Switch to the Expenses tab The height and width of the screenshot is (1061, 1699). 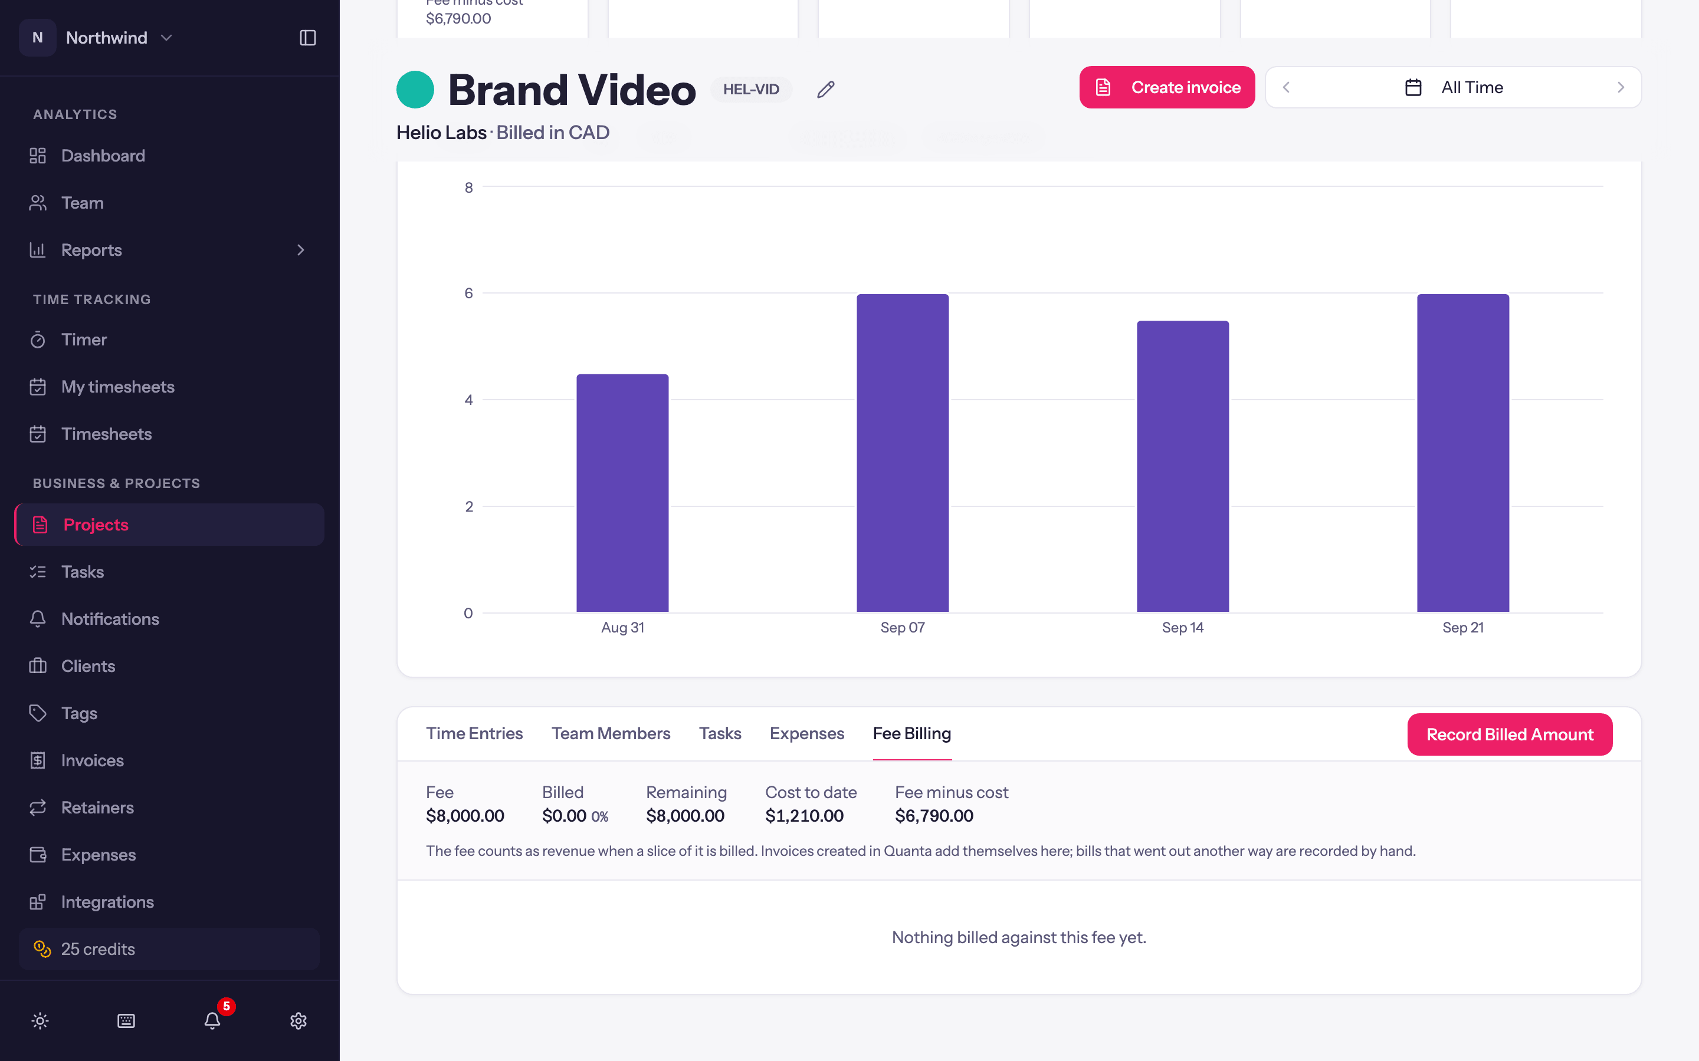pos(806,733)
